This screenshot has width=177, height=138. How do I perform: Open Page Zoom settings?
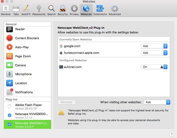coord(23,56)
